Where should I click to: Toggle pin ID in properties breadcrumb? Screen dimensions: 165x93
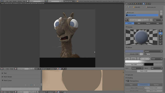point(126,7)
